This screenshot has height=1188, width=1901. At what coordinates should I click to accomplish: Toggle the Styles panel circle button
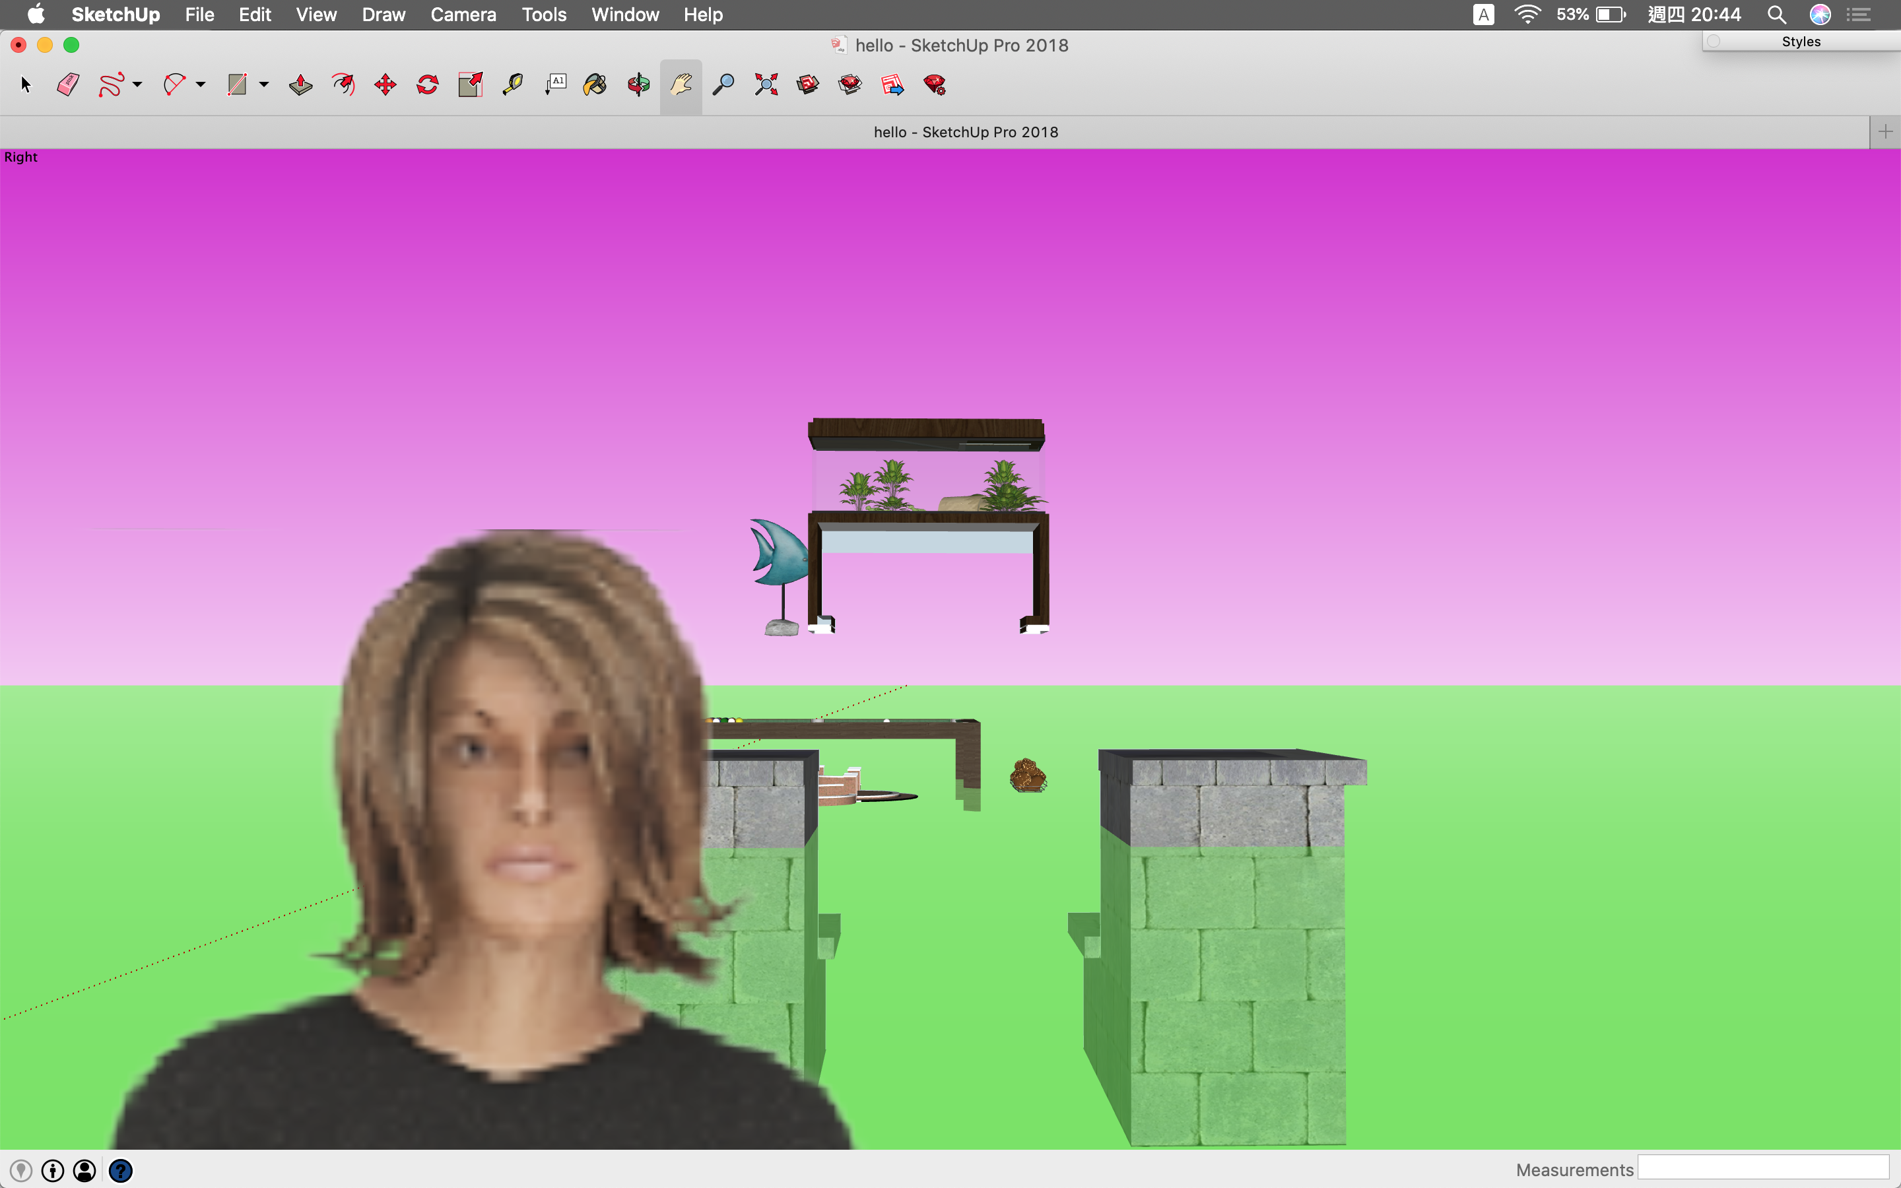pyautogui.click(x=1714, y=41)
